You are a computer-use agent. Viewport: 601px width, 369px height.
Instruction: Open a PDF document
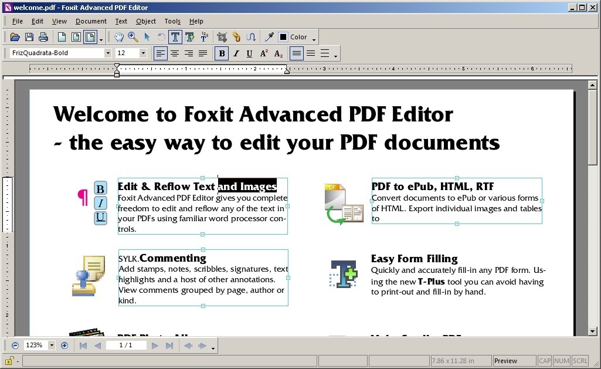(15, 36)
